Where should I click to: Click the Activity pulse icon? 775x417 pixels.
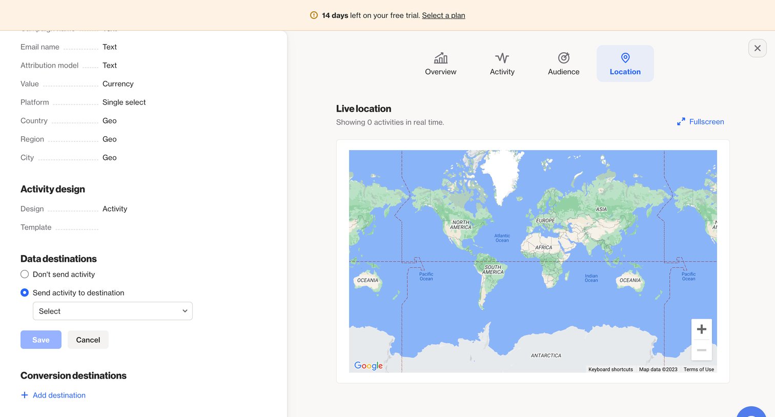click(x=502, y=57)
